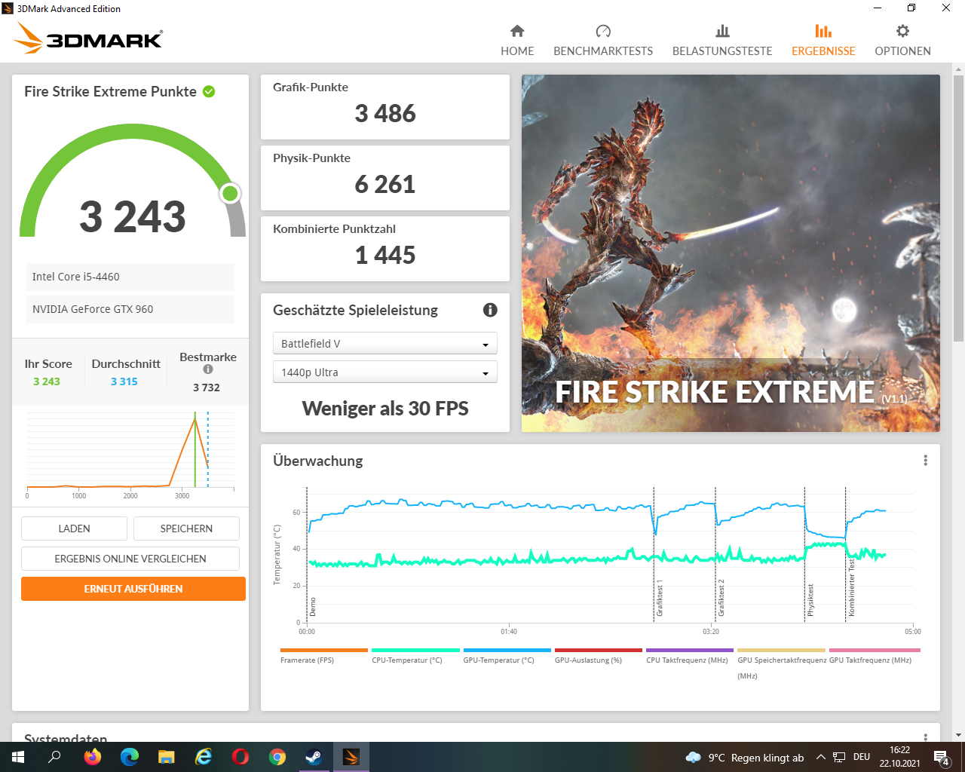Screen dimensions: 965x772
Task: Toggle GPU Speichertaktfrequenz legend series
Action: coord(781,663)
